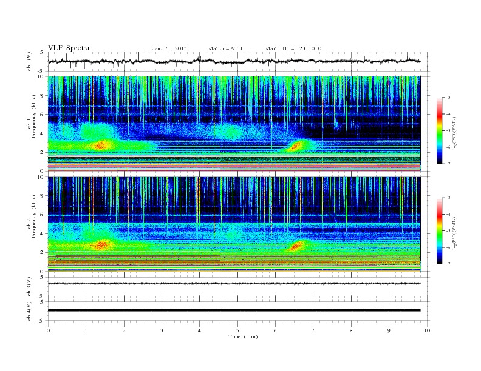Click the ch.1 voltage waveform trace
The width and height of the screenshot is (481, 371).
click(x=234, y=61)
